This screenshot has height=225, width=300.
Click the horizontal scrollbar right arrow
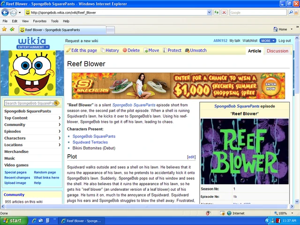point(292,206)
